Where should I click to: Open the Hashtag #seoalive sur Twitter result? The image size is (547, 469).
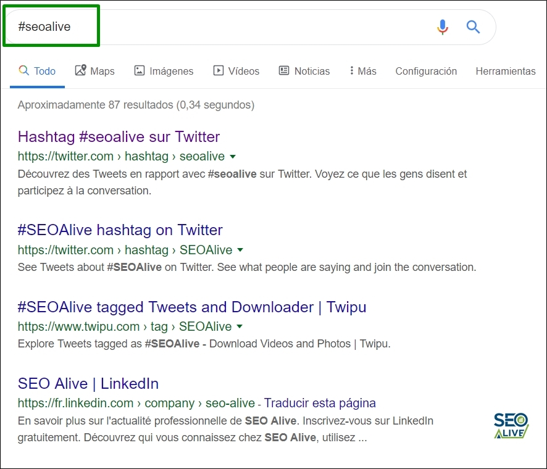(x=119, y=136)
